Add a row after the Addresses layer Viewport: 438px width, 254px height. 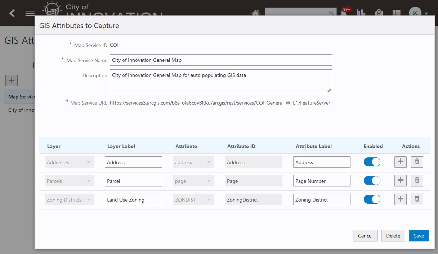pyautogui.click(x=401, y=162)
